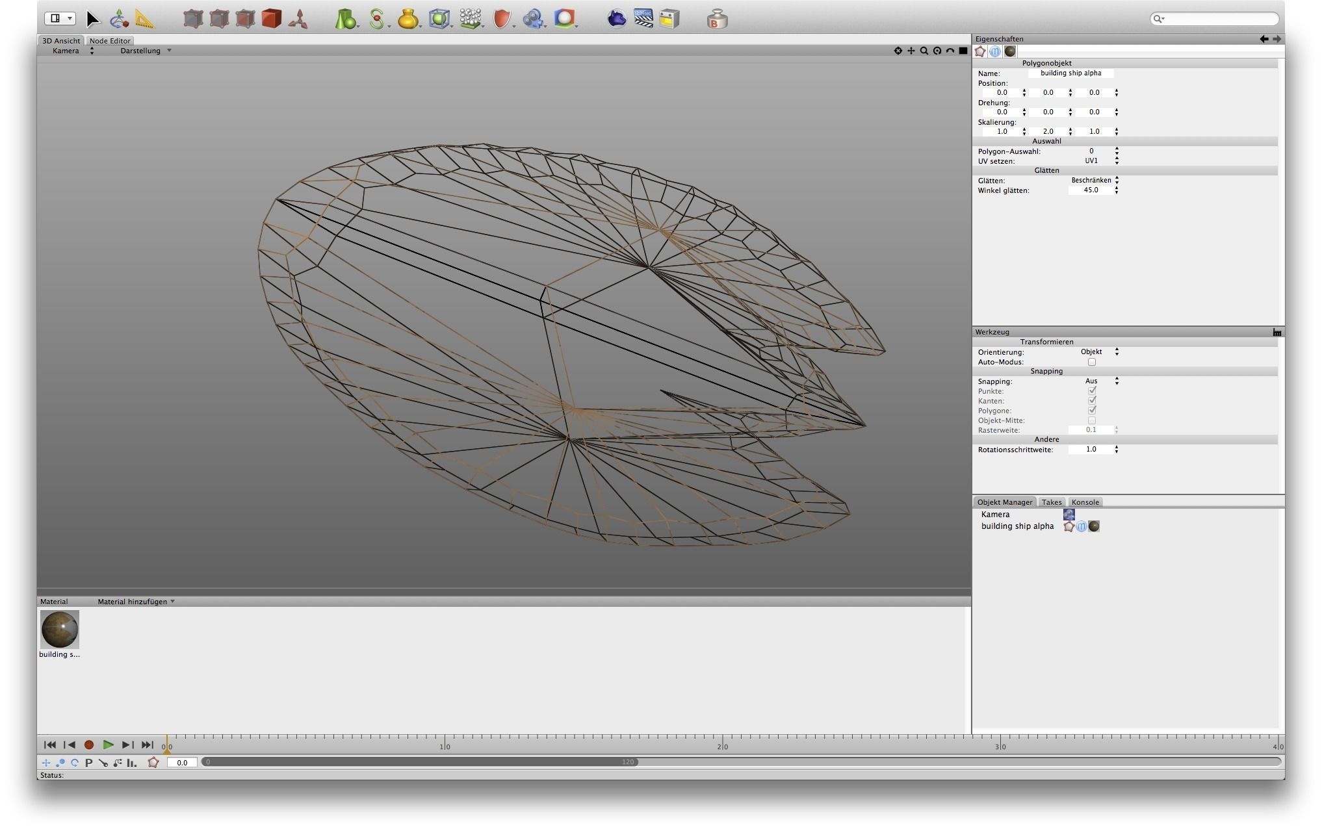Click the weight icon with letter B
This screenshot has width=1322, height=831.
click(x=717, y=19)
